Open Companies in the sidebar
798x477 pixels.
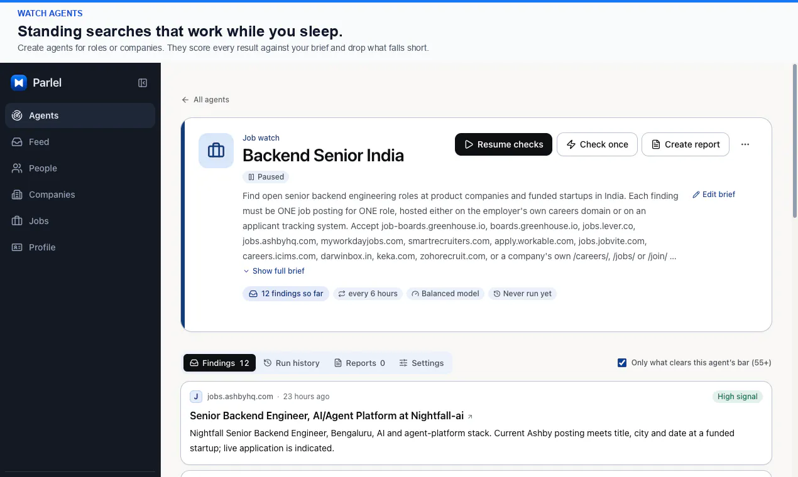[80, 195]
